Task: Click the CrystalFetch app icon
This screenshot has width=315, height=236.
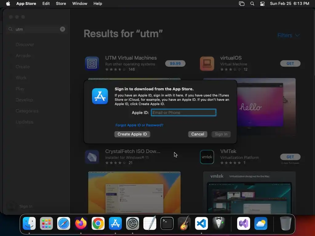Action: click(x=92, y=157)
